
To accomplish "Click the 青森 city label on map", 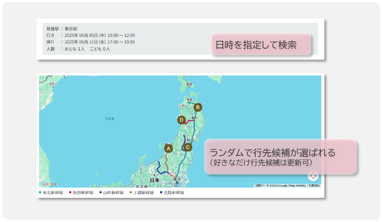I will [x=189, y=100].
